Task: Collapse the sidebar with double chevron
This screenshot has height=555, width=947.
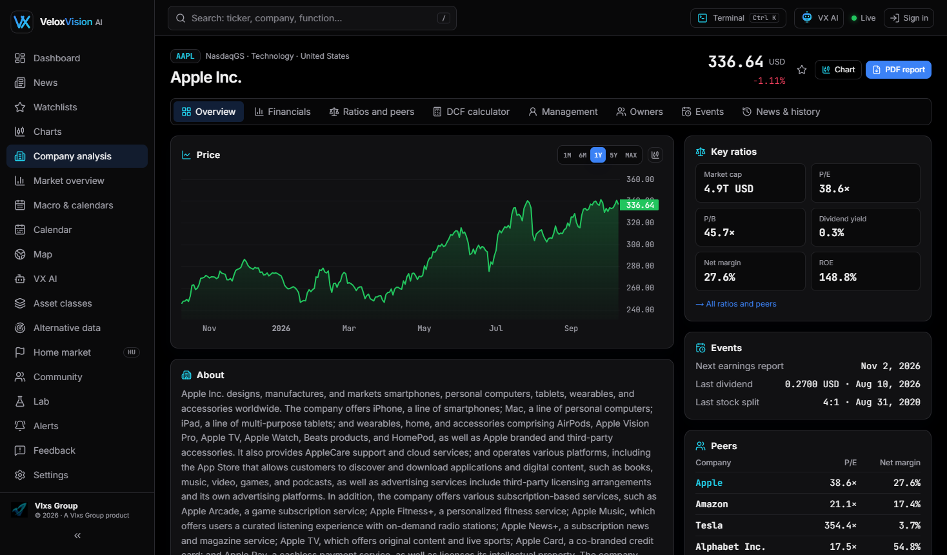Action: (x=77, y=536)
